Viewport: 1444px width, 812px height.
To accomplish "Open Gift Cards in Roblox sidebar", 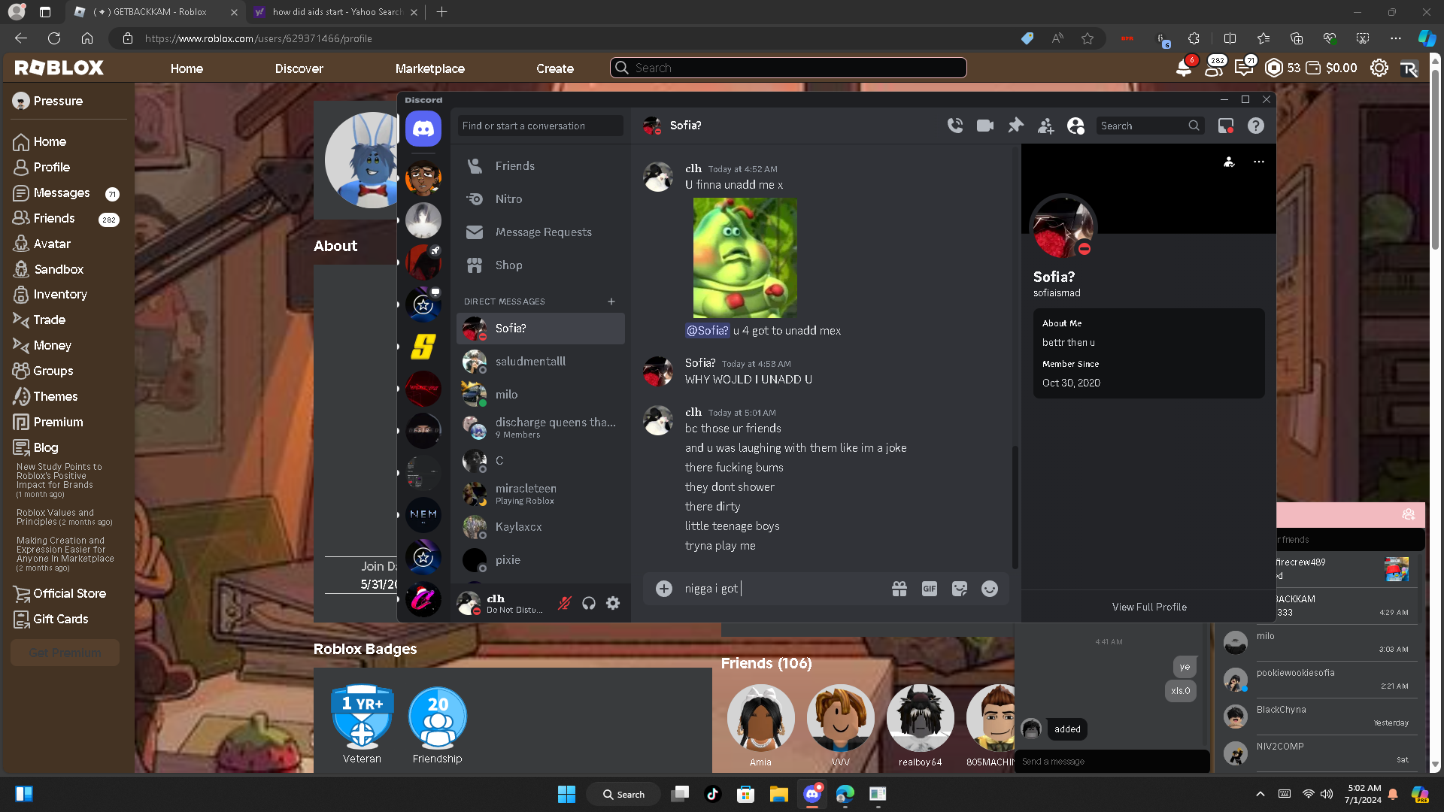I will coord(51,619).
